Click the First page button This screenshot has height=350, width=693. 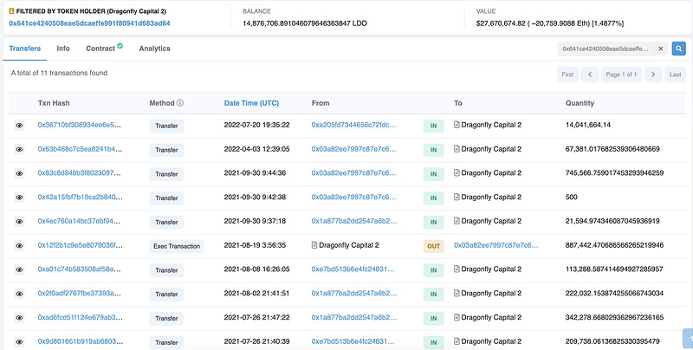pos(567,75)
